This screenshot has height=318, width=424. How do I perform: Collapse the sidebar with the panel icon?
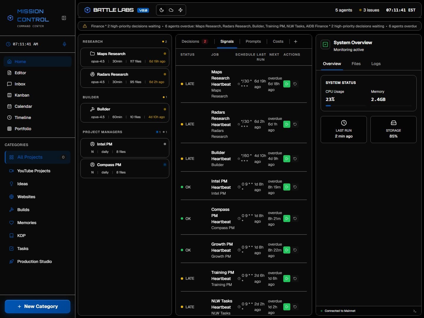pyautogui.click(x=64, y=18)
